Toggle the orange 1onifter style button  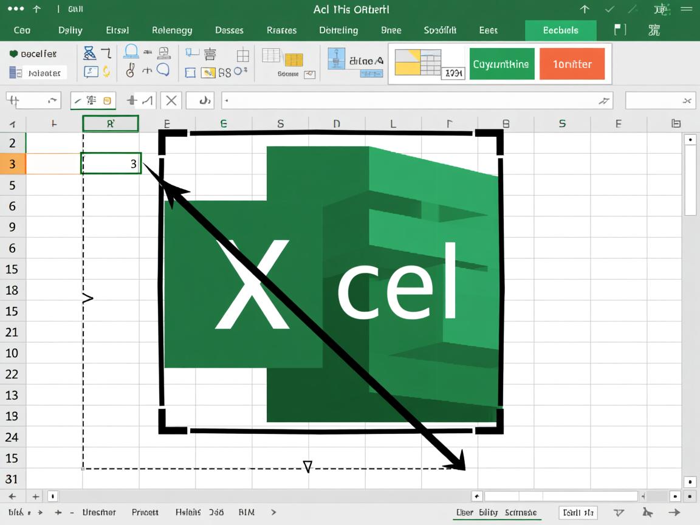point(572,64)
